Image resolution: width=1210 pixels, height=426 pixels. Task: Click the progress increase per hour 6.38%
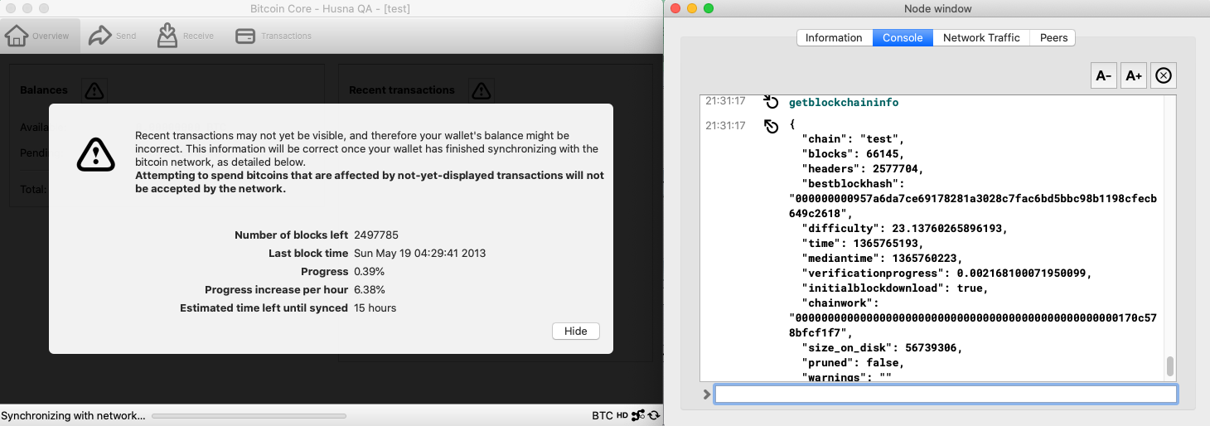369,289
